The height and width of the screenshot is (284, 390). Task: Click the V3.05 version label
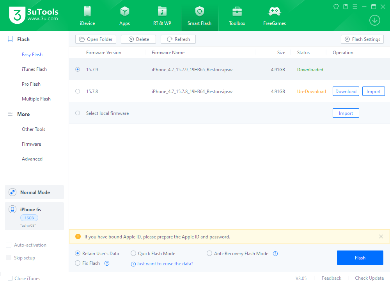(301, 278)
